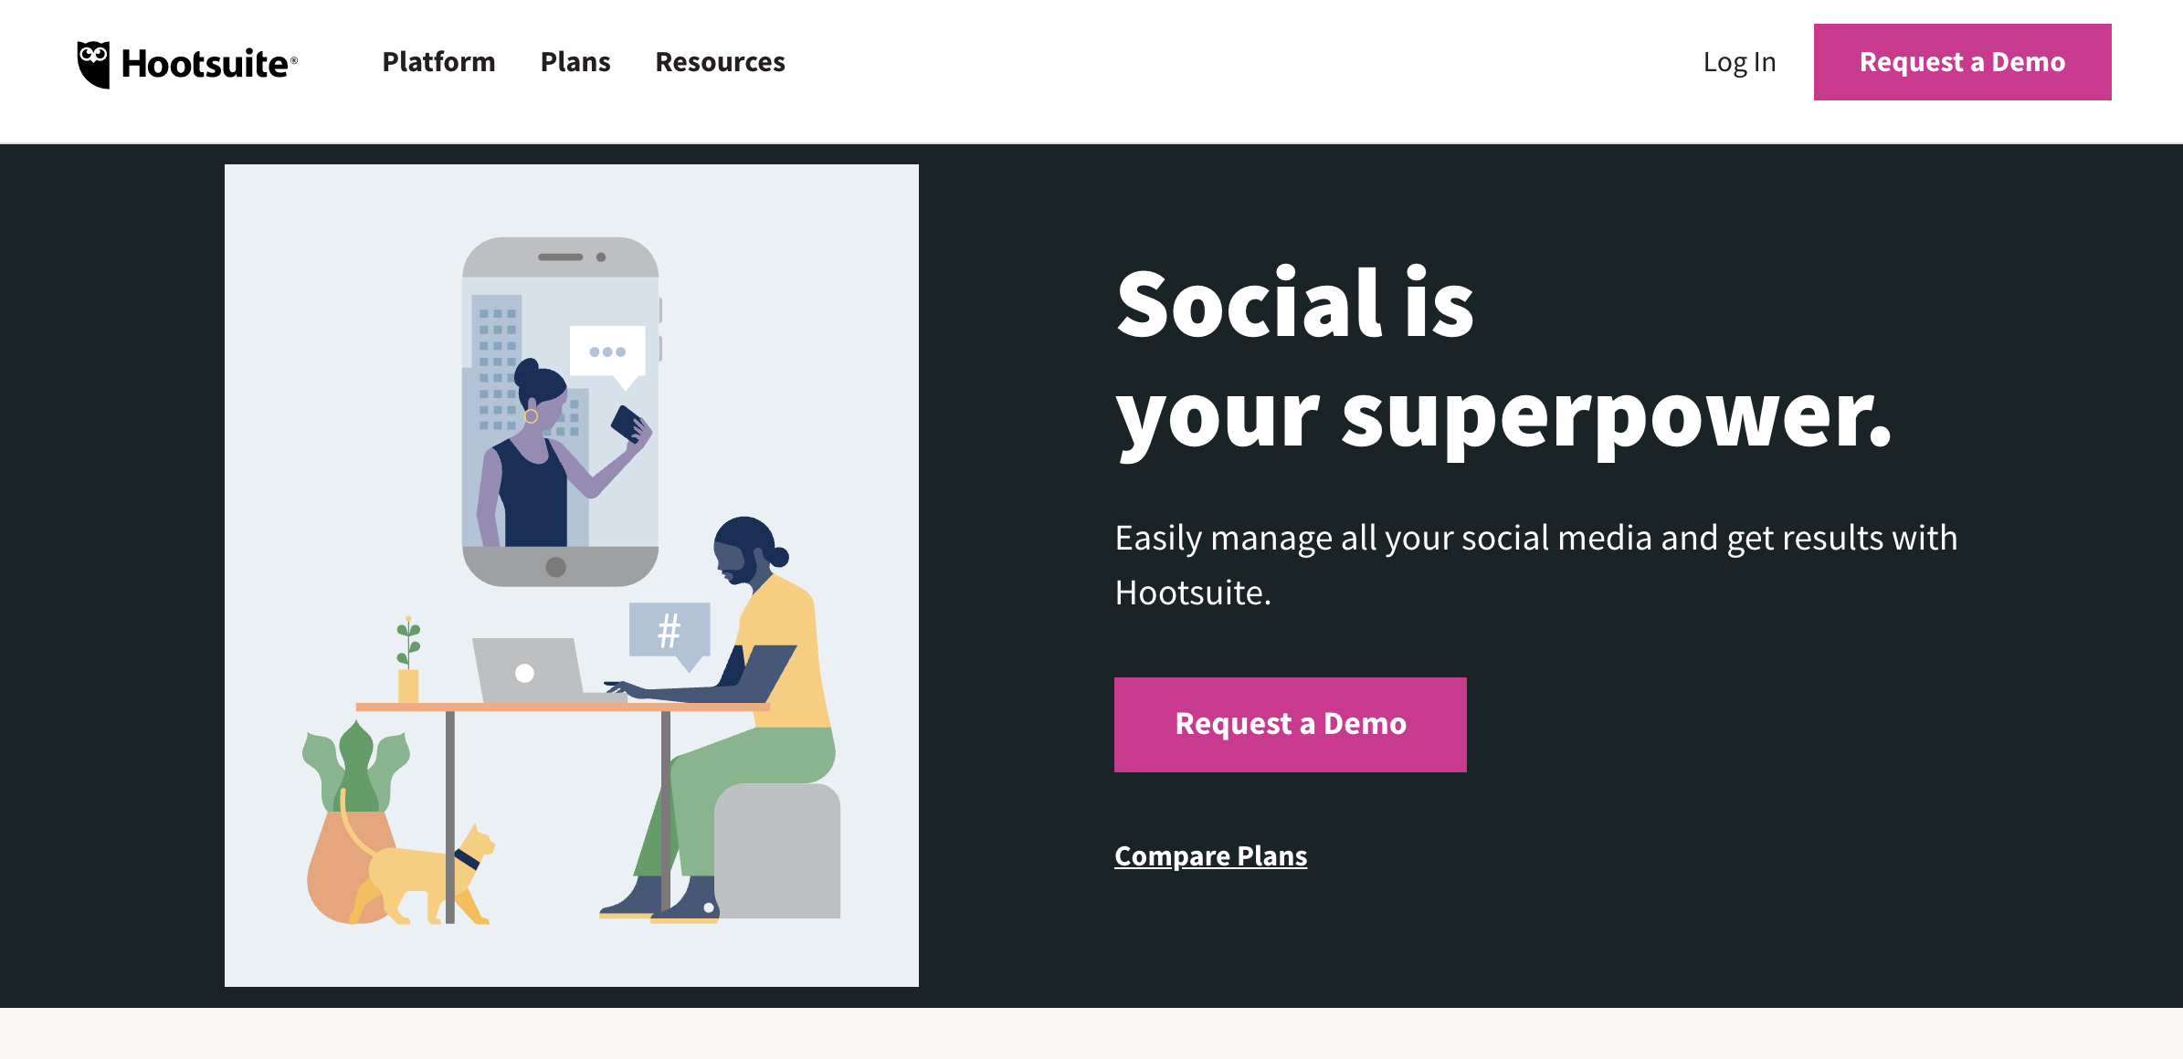Open the Compare Plans link
2183x1059 pixels.
pos(1210,855)
